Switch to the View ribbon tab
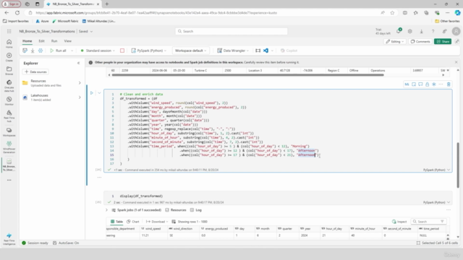Screen dimensions: 463x260 (67, 41)
